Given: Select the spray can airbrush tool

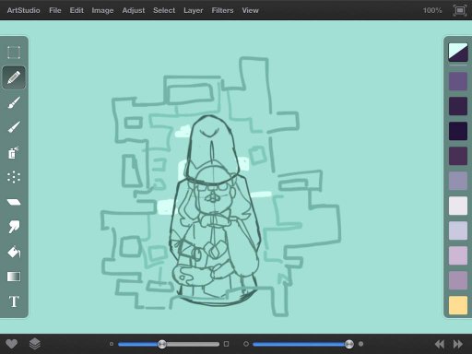Looking at the screenshot, I should point(13,152).
